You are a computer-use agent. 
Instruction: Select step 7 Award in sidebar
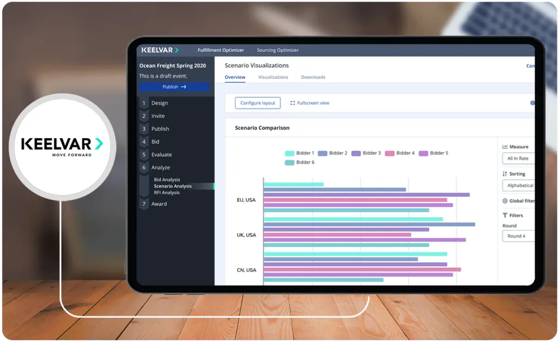[x=159, y=204]
